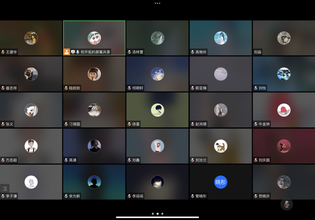
Task: Open the list icon at bottom left
Action: [x=5, y=189]
